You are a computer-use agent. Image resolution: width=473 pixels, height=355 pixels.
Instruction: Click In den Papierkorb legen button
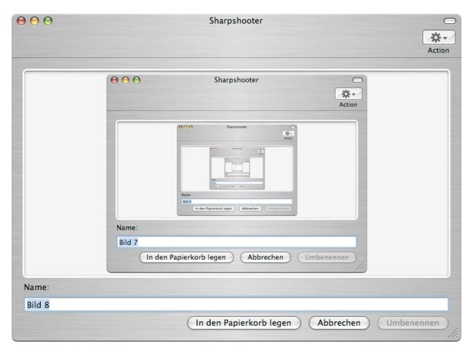244,322
